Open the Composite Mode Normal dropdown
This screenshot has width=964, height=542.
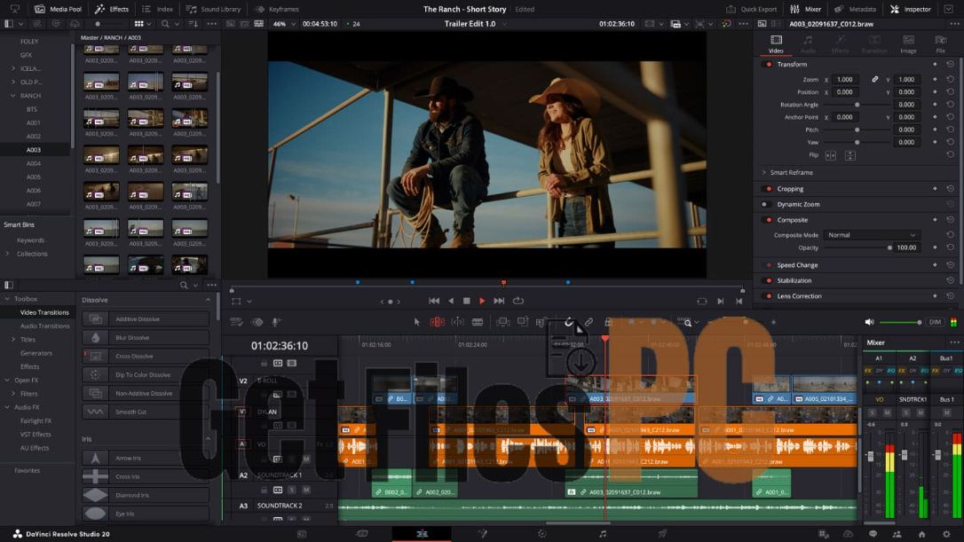click(871, 235)
